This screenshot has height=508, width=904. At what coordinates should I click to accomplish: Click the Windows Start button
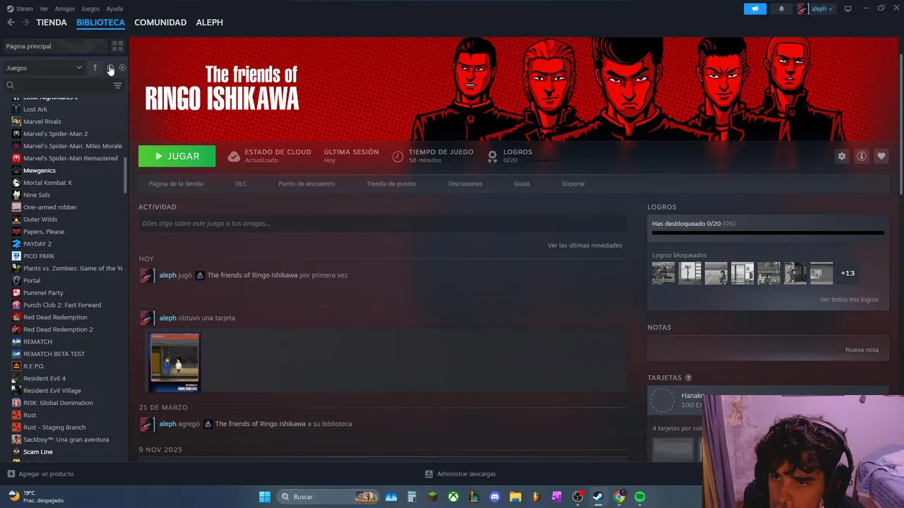pyautogui.click(x=265, y=497)
